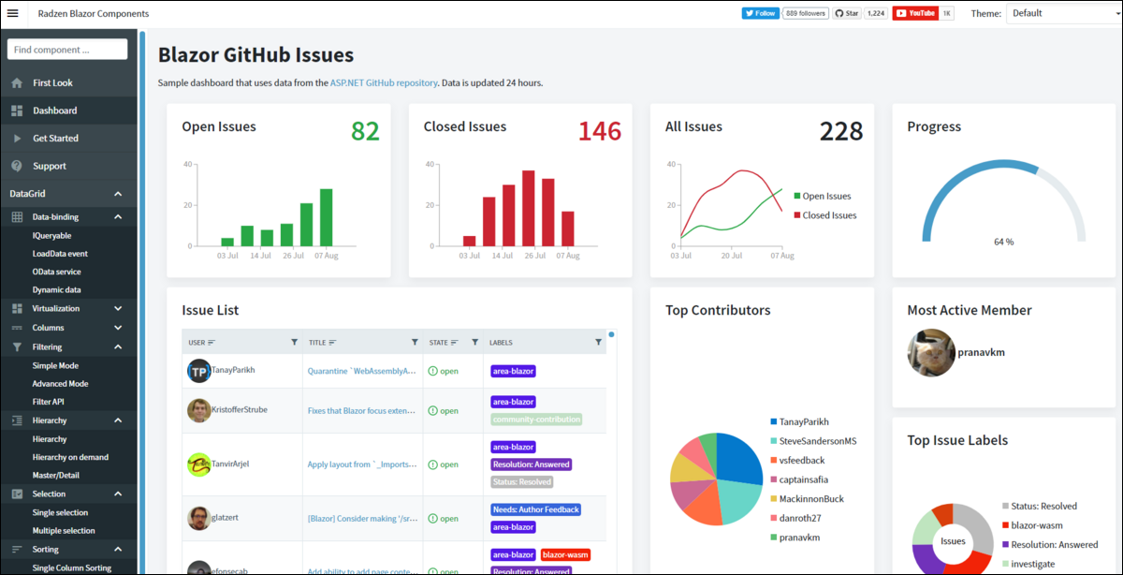Open filter for USER column
1123x575 pixels.
[295, 343]
